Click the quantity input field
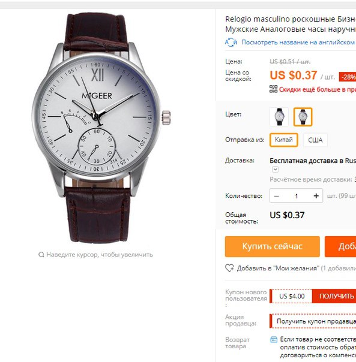The image size is (356, 362). [297, 196]
